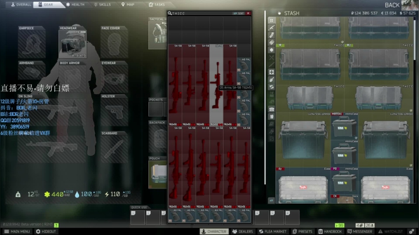Filter stash by magazines icon
The image size is (419, 235).
tap(272, 35)
